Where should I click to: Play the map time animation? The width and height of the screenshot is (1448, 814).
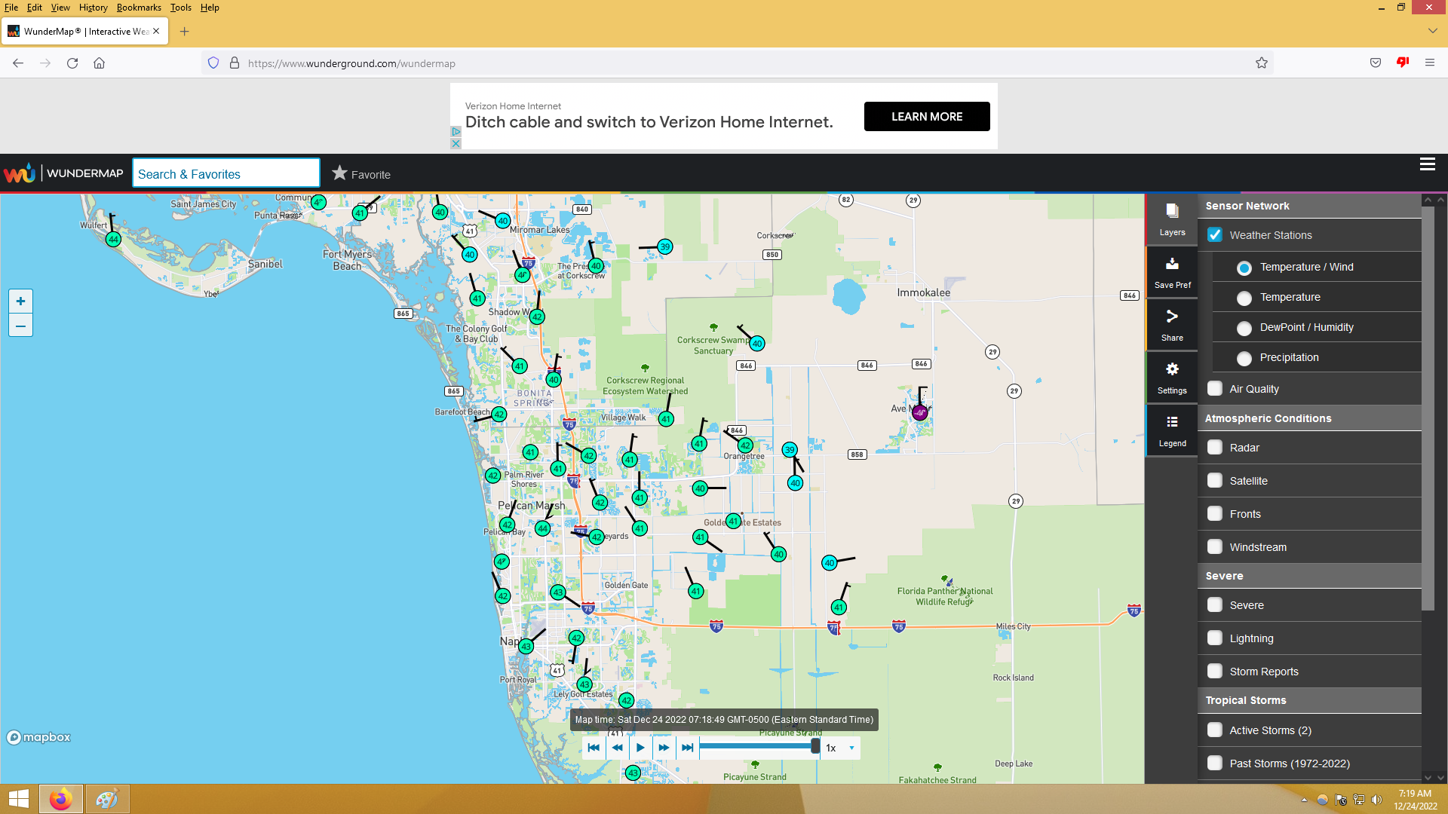click(640, 748)
